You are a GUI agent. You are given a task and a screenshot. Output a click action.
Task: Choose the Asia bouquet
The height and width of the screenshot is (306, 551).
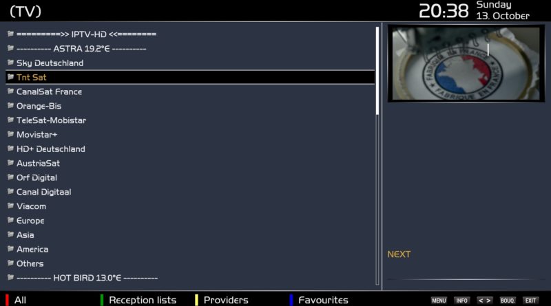[x=190, y=234]
